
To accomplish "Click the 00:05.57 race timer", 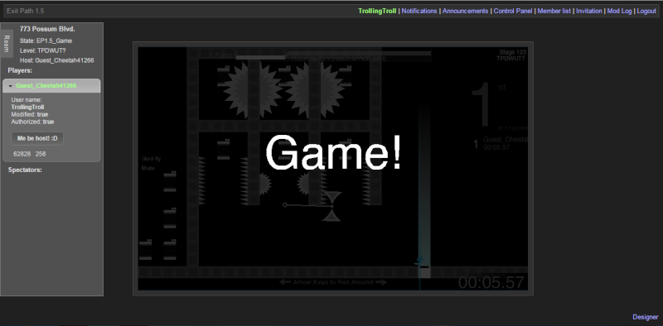I will pos(491,282).
